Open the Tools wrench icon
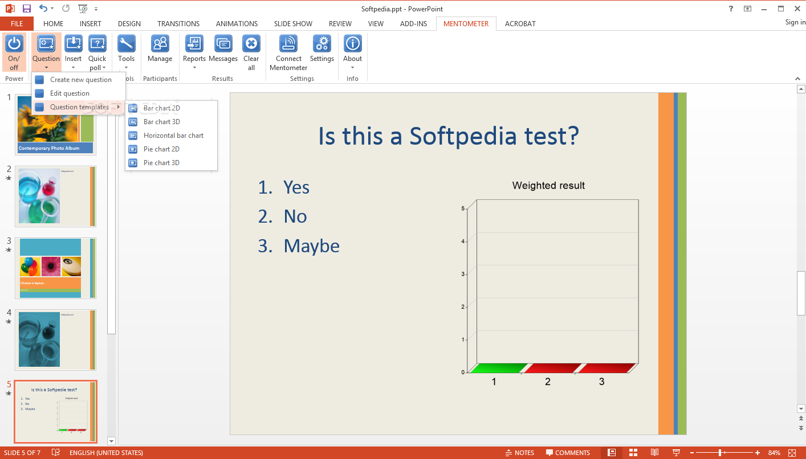The image size is (806, 459). (x=126, y=44)
